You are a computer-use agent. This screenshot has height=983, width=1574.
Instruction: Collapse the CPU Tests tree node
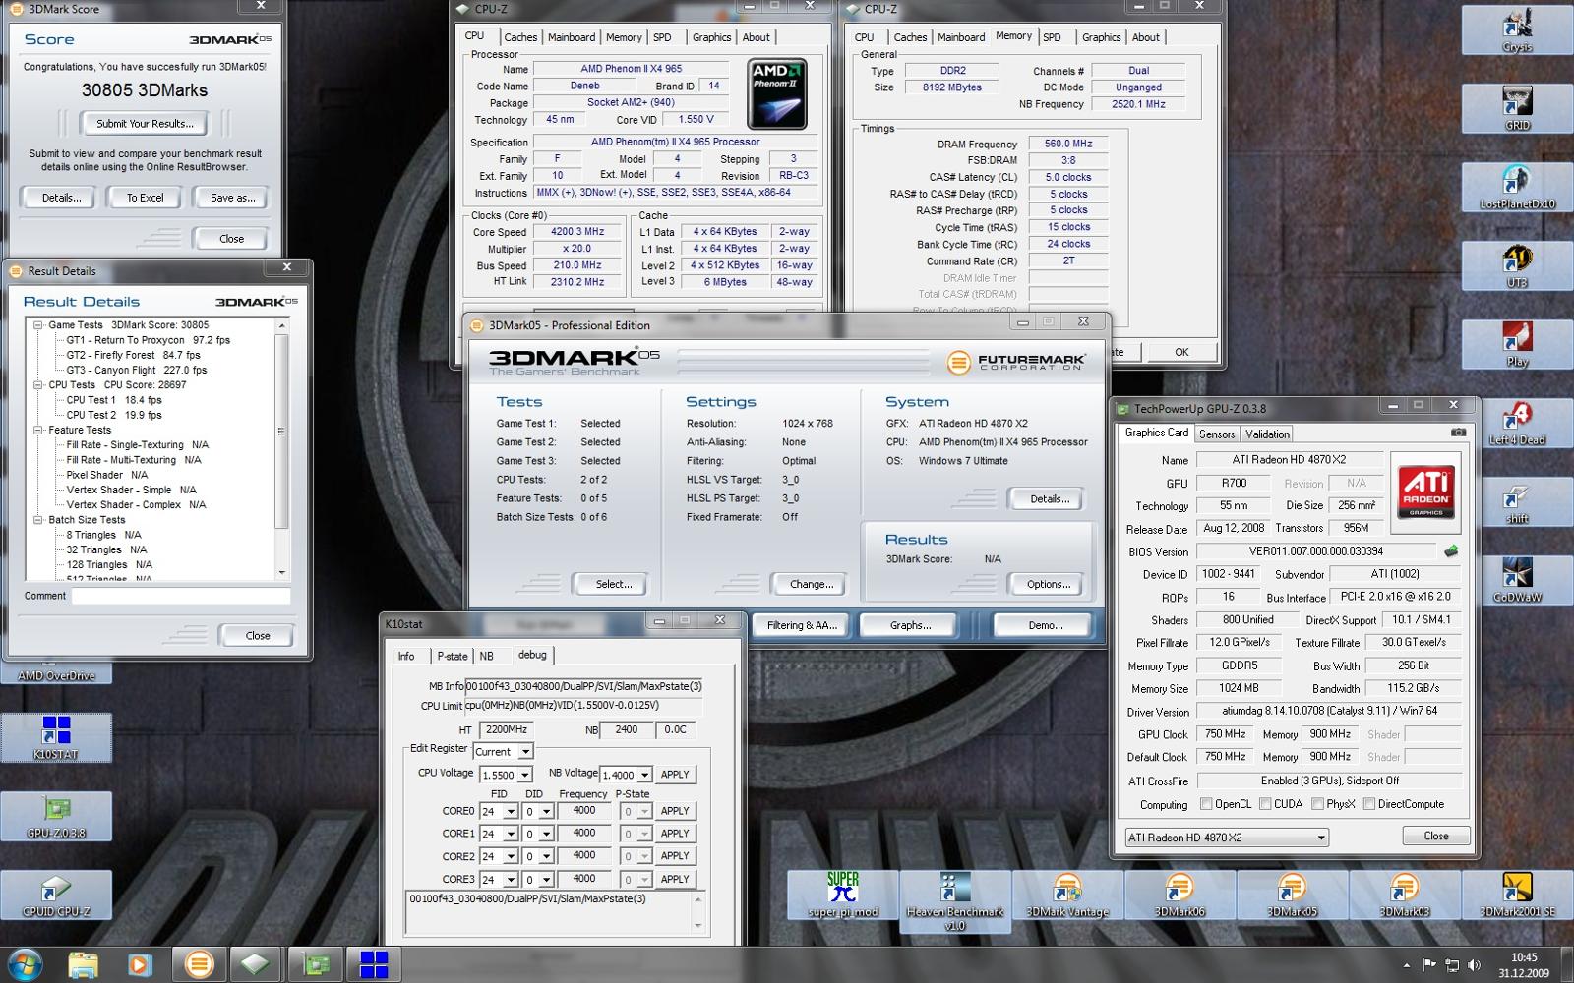[37, 385]
